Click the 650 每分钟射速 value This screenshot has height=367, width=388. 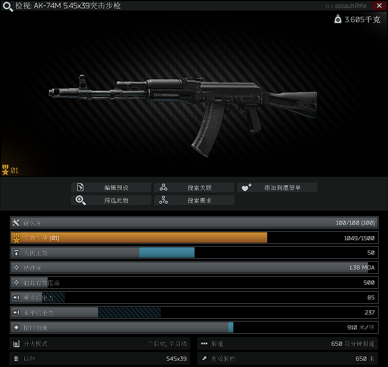(353, 344)
